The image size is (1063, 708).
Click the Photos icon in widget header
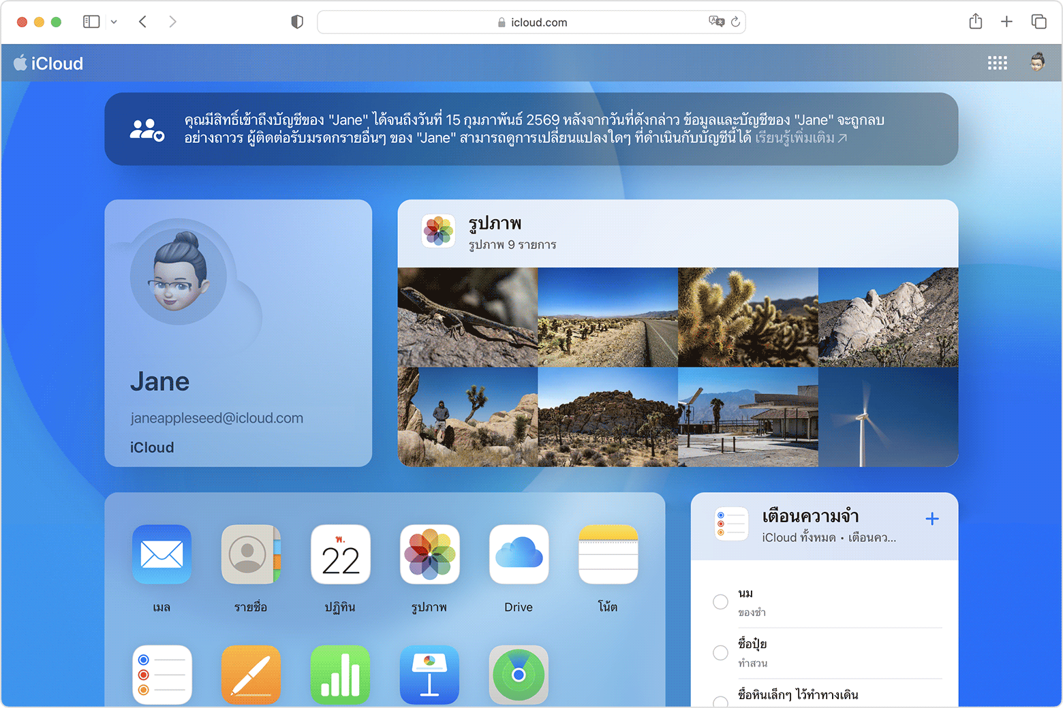(x=438, y=231)
